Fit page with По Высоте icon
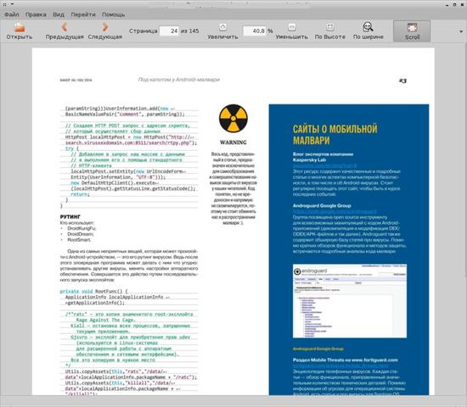 (329, 27)
